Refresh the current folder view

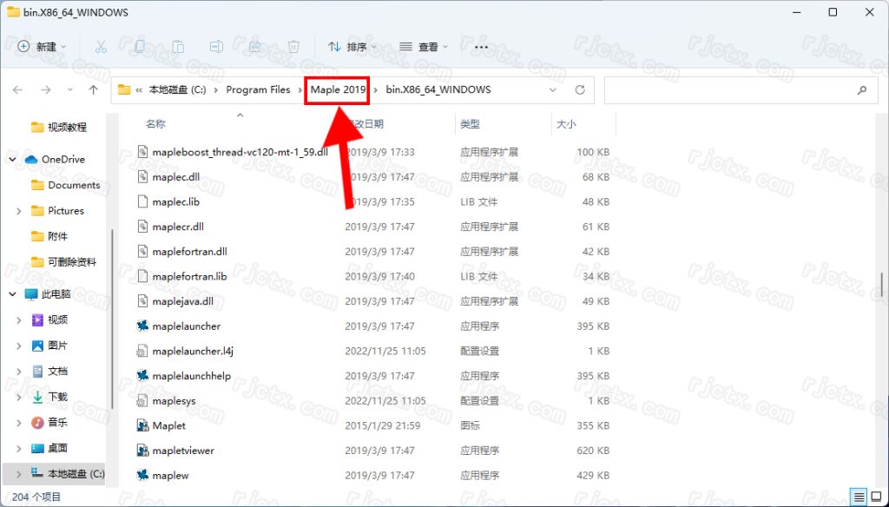(x=580, y=89)
